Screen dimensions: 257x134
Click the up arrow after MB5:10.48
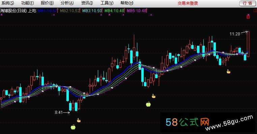pos(147,11)
